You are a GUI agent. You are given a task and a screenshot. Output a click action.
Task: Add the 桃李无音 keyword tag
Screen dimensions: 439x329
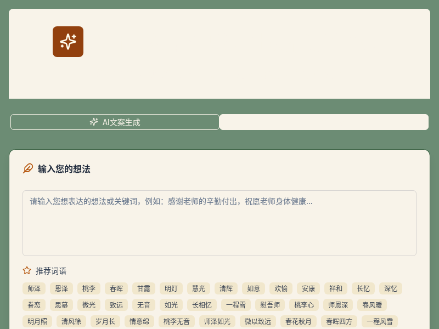point(176,321)
